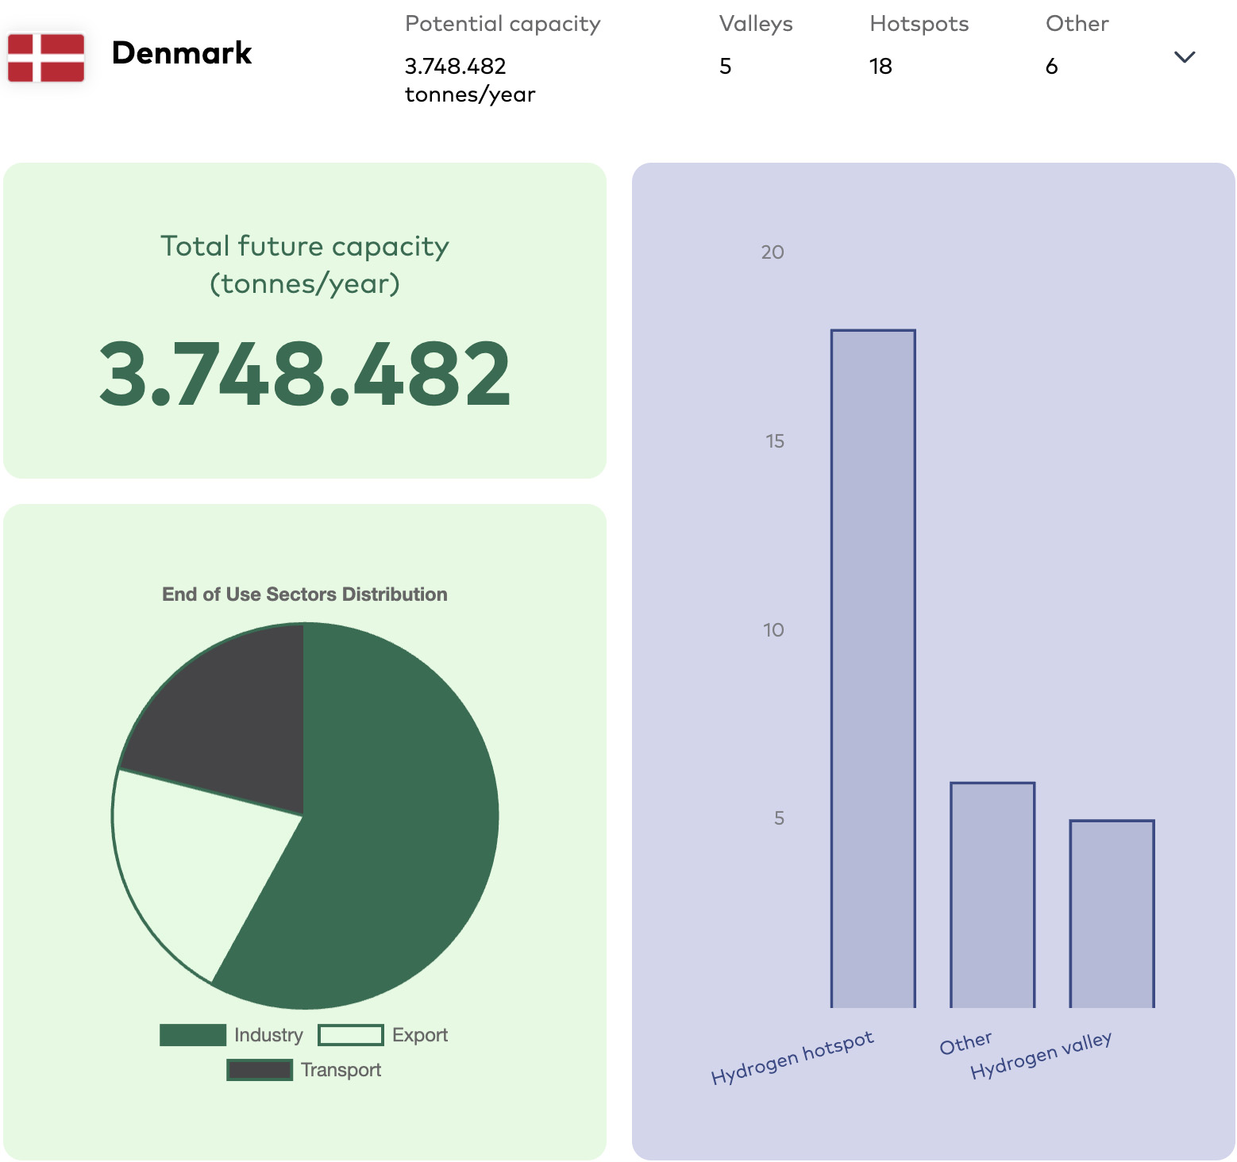Click the Hydrogen valley bar
This screenshot has height=1162, width=1237.
pyautogui.click(x=1112, y=914)
